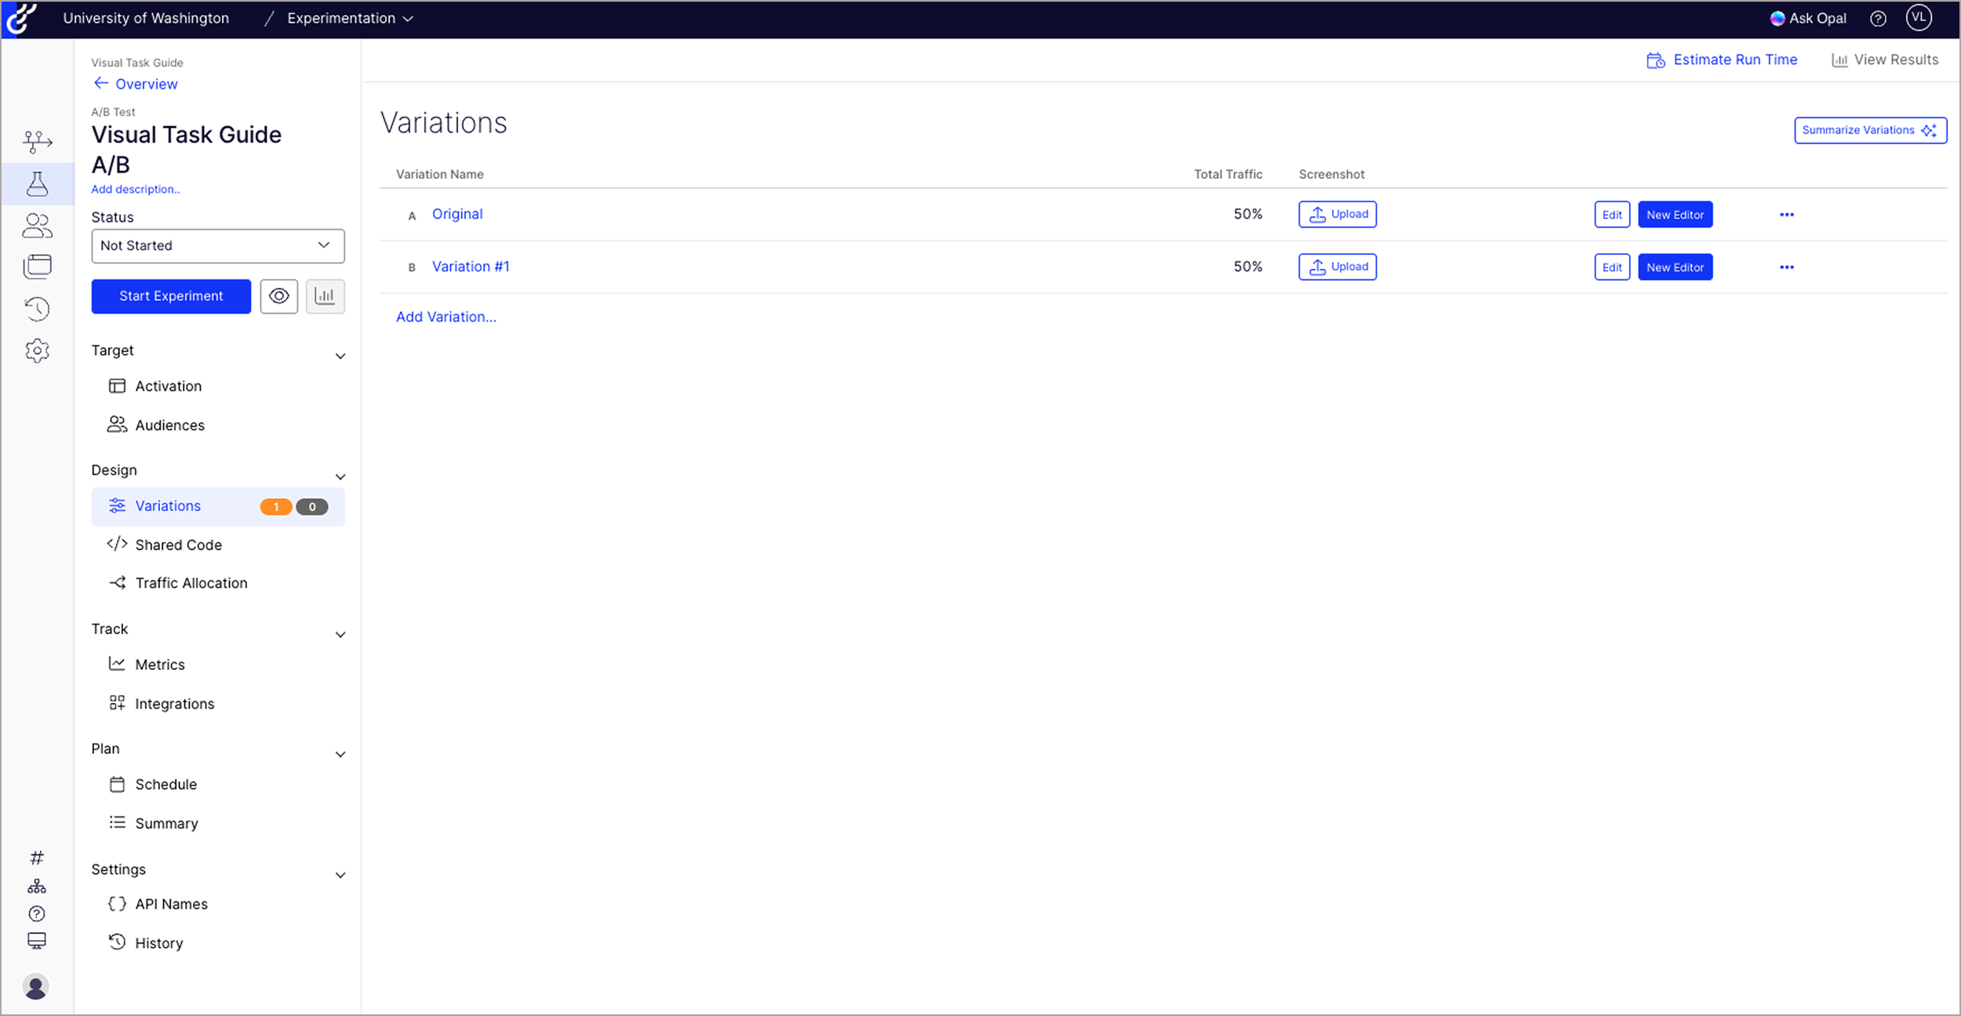The image size is (1961, 1016).
Task: Open more options for Variation #1
Action: pyautogui.click(x=1786, y=268)
